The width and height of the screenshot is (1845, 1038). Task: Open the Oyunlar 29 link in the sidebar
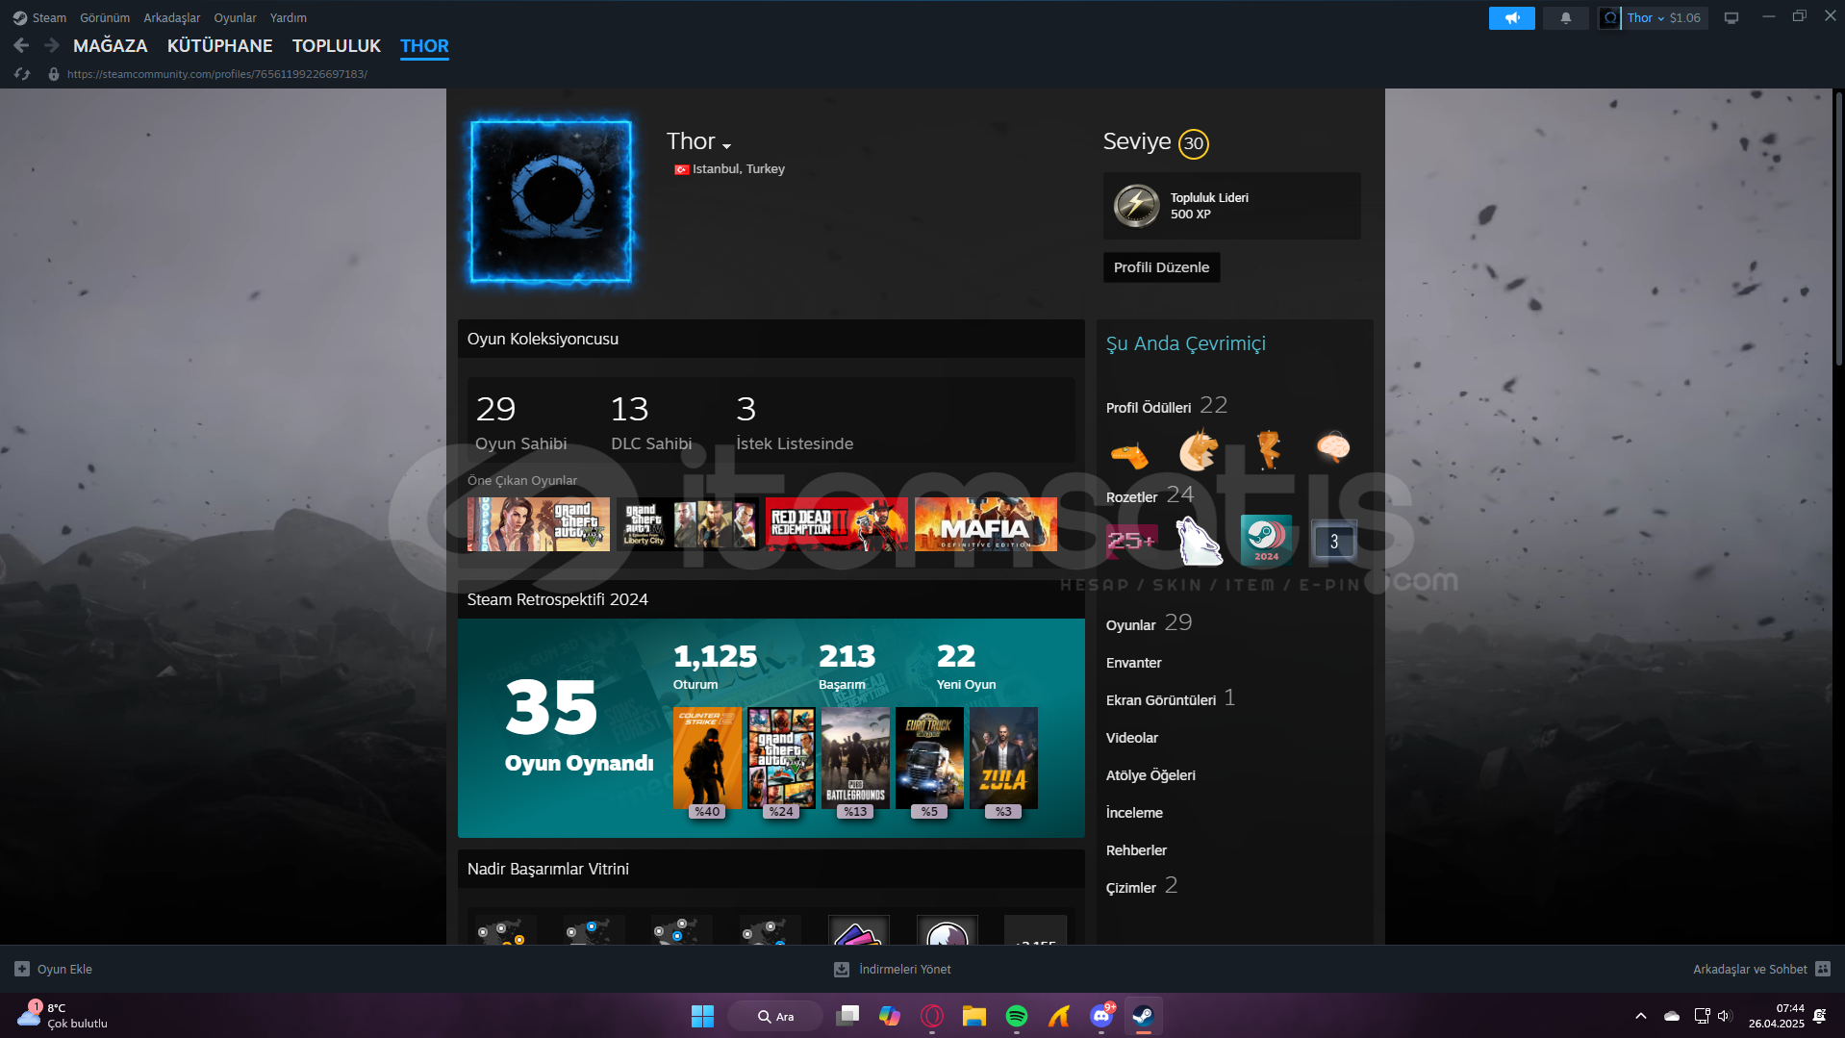[1149, 623]
